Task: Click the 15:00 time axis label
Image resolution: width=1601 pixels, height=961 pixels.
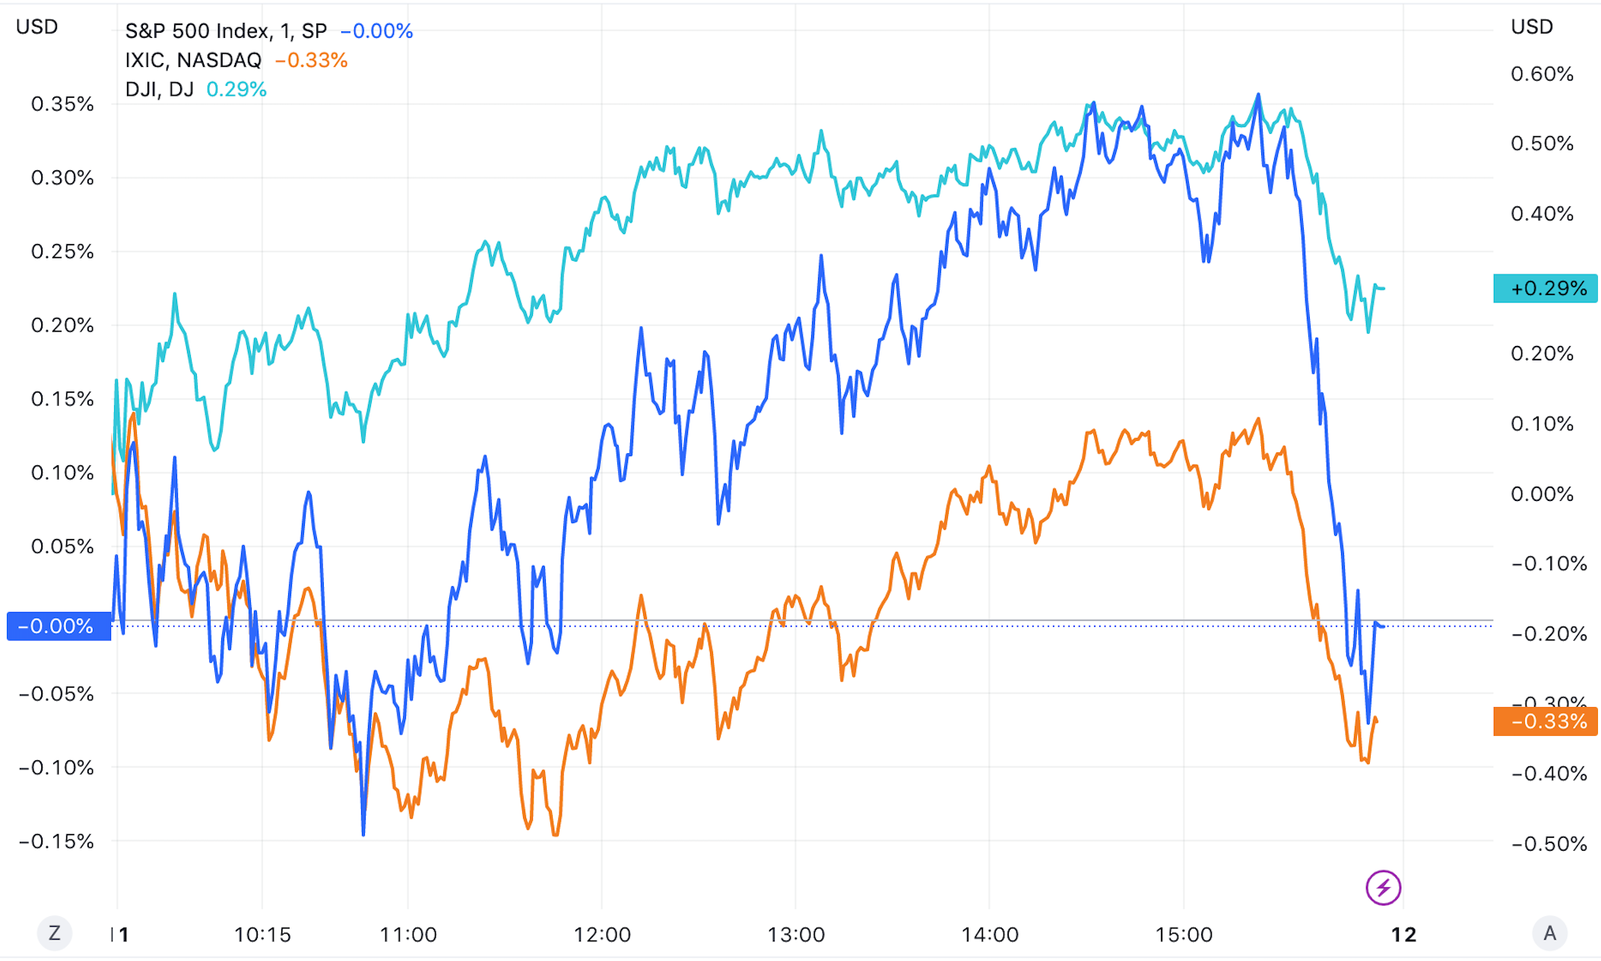Action: click(1184, 934)
